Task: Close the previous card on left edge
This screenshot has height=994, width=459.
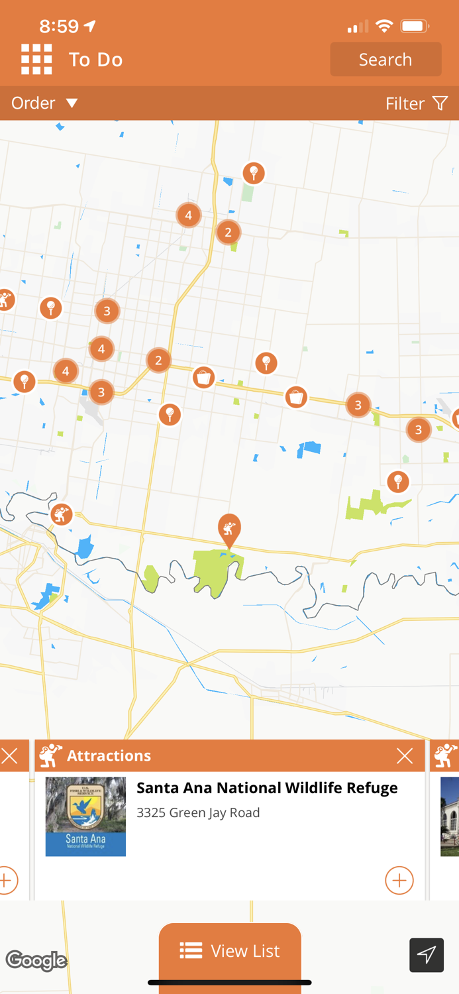Action: click(x=9, y=756)
